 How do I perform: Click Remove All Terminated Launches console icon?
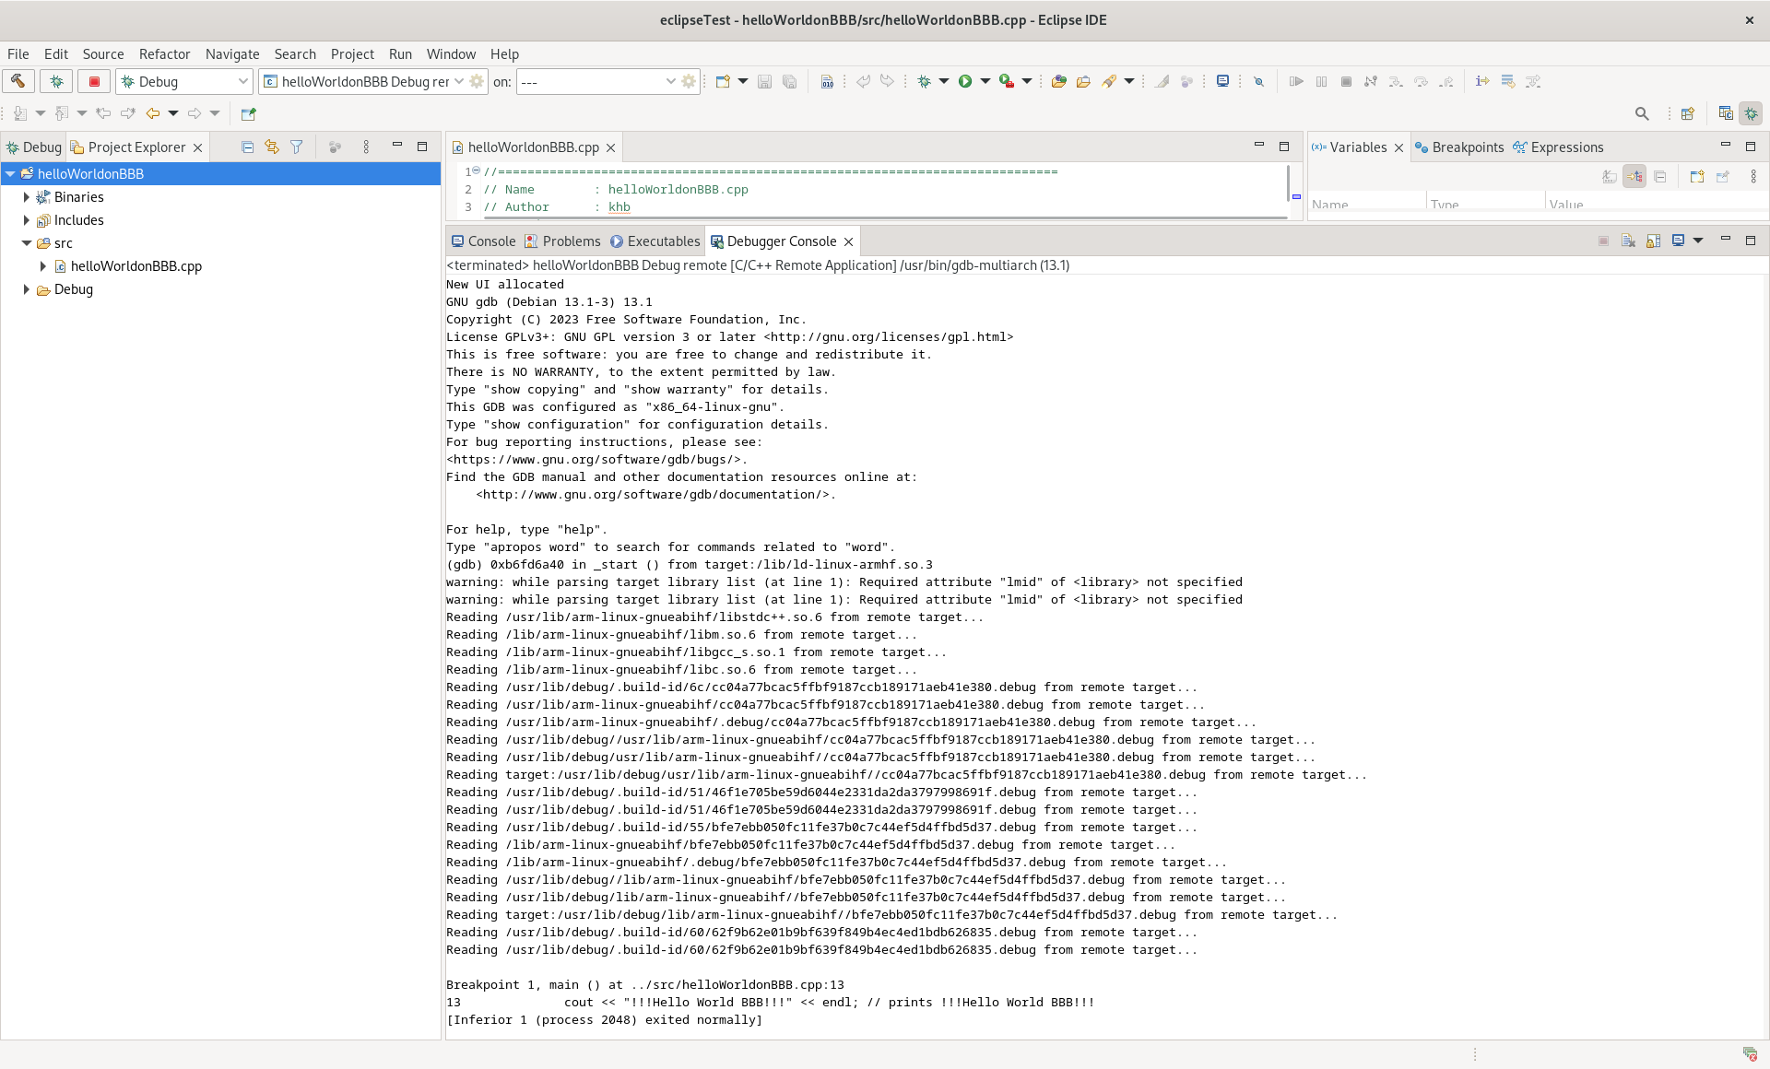tap(1628, 241)
